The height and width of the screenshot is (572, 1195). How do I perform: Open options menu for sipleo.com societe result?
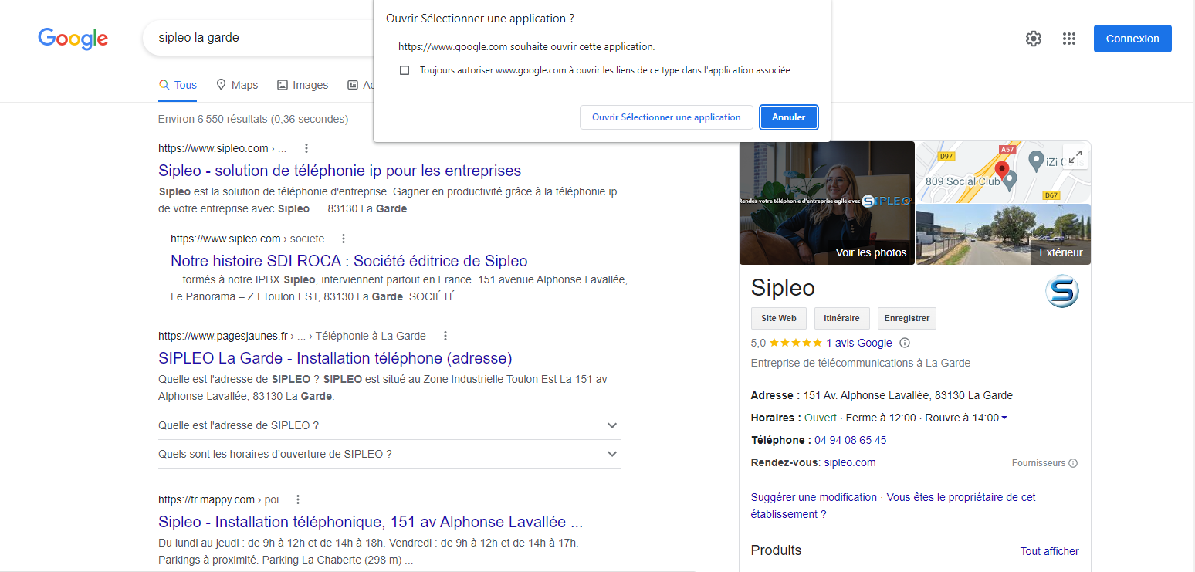click(x=344, y=239)
